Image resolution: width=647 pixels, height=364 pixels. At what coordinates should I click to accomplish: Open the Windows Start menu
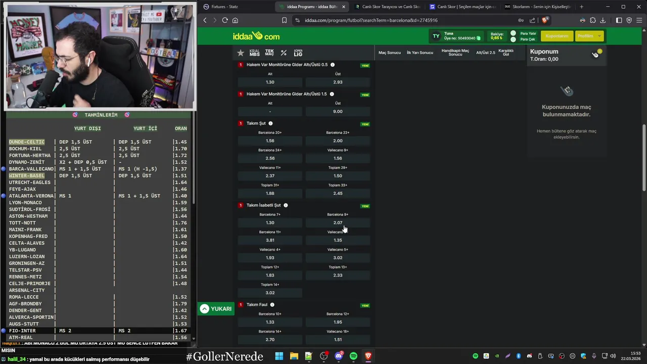(x=279, y=356)
